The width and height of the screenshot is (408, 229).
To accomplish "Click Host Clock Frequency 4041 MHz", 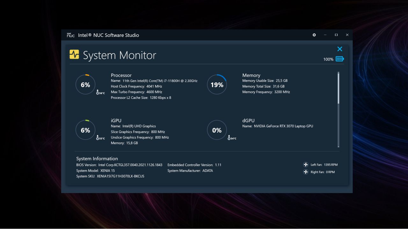I will pyautogui.click(x=136, y=87).
